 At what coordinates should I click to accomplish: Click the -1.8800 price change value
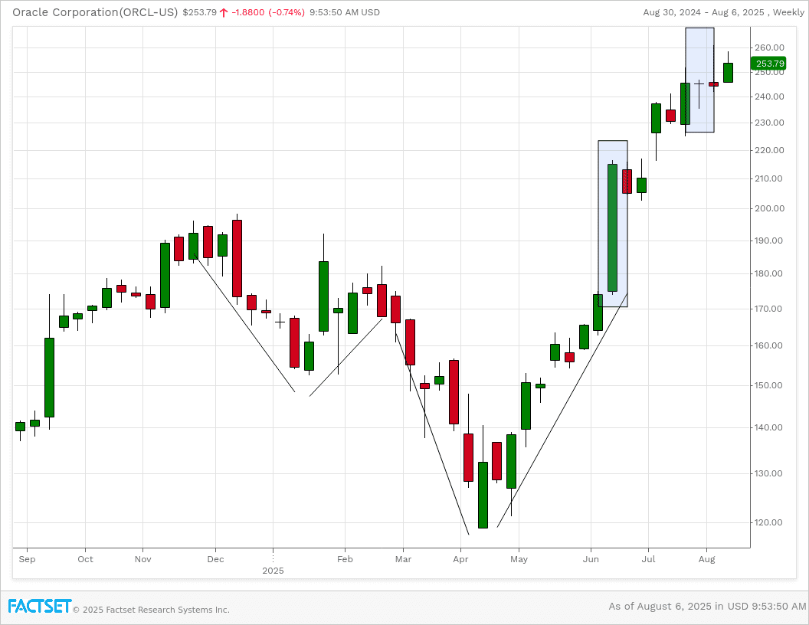click(x=248, y=12)
